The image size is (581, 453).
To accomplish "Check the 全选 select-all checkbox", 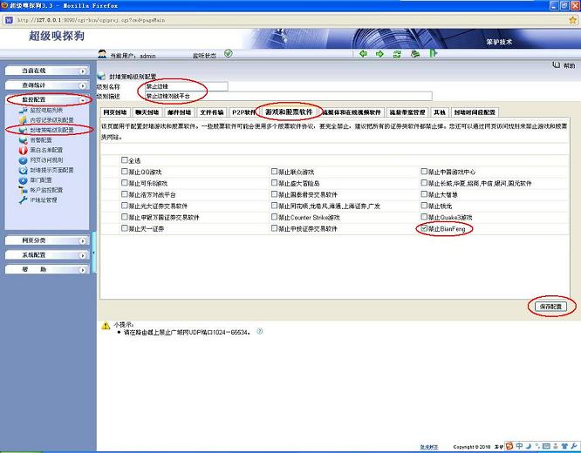I will click(x=125, y=160).
